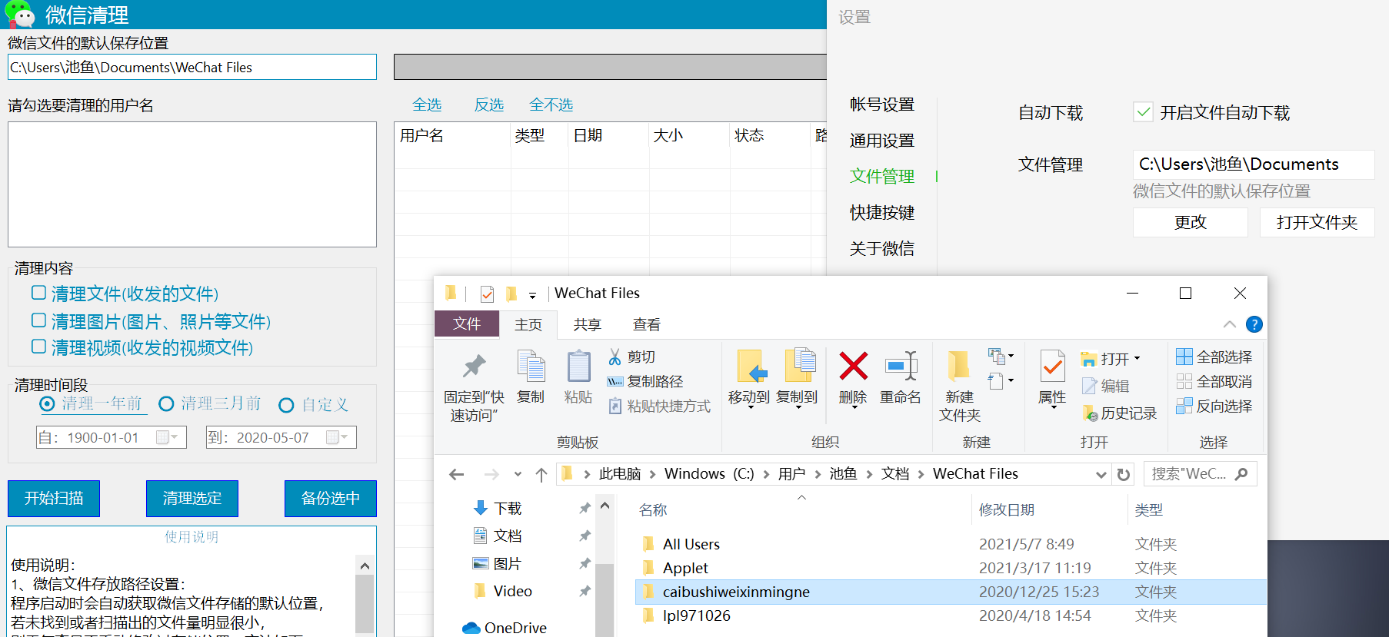Click the Pin to Quick access icon
1389x637 pixels.
473,367
